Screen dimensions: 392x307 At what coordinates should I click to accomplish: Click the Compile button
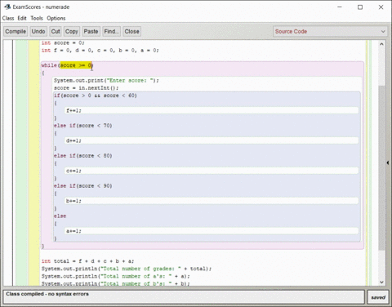click(16, 31)
